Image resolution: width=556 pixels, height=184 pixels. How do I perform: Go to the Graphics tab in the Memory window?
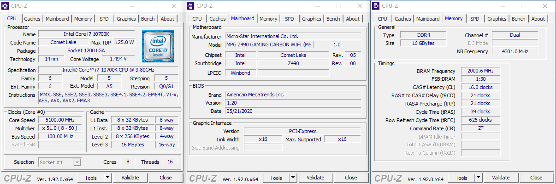coord(497,19)
